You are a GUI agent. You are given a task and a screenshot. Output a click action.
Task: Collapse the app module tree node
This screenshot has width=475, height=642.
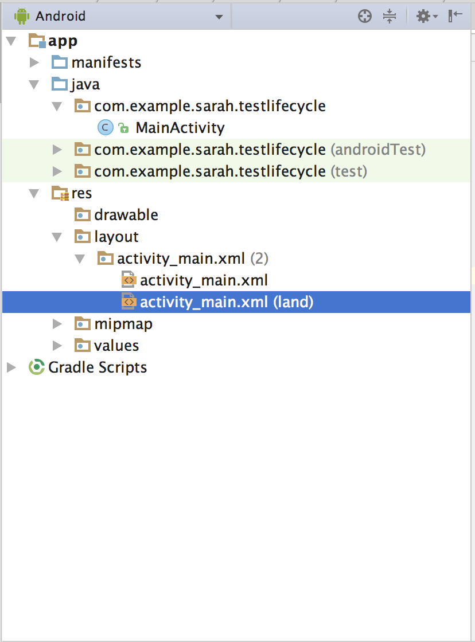[11, 41]
